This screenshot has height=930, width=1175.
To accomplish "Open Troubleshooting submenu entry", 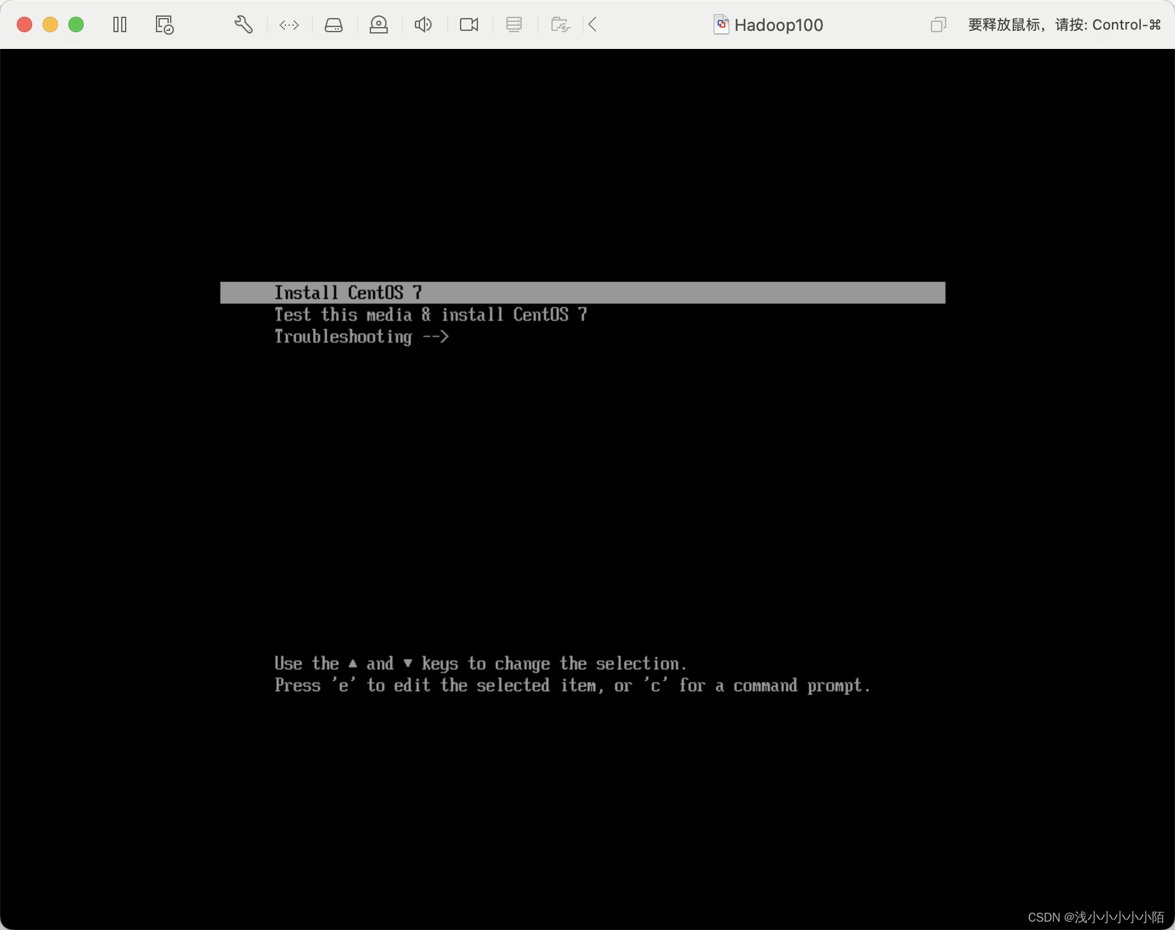I will tap(361, 337).
